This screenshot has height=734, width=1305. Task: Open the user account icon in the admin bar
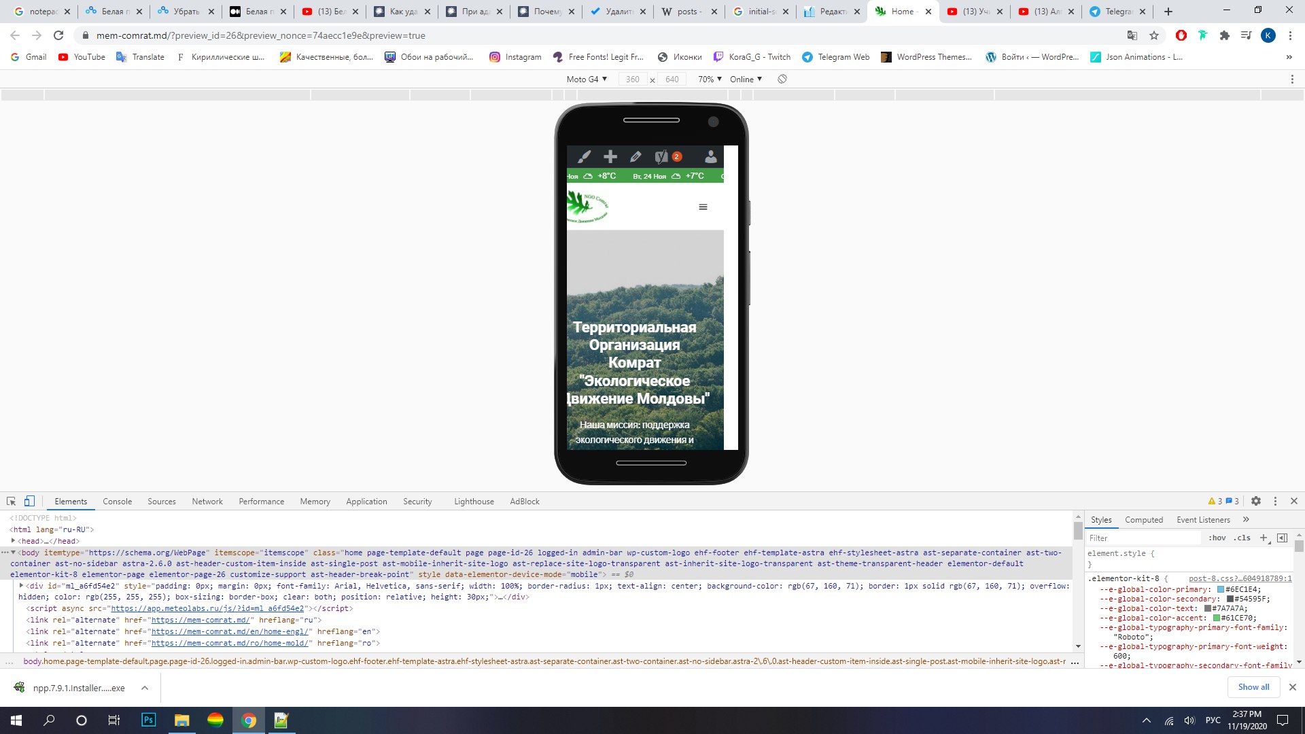(710, 157)
